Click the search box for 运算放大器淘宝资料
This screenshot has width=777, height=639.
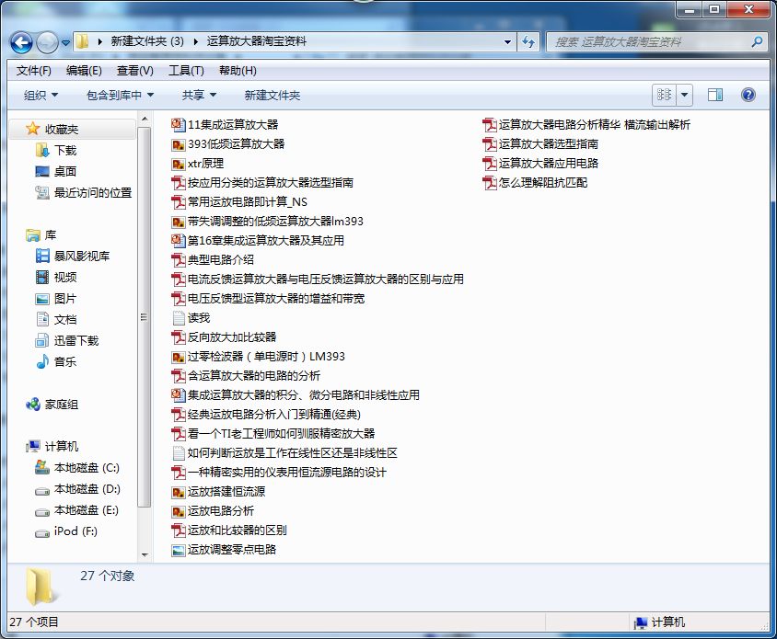(x=648, y=42)
